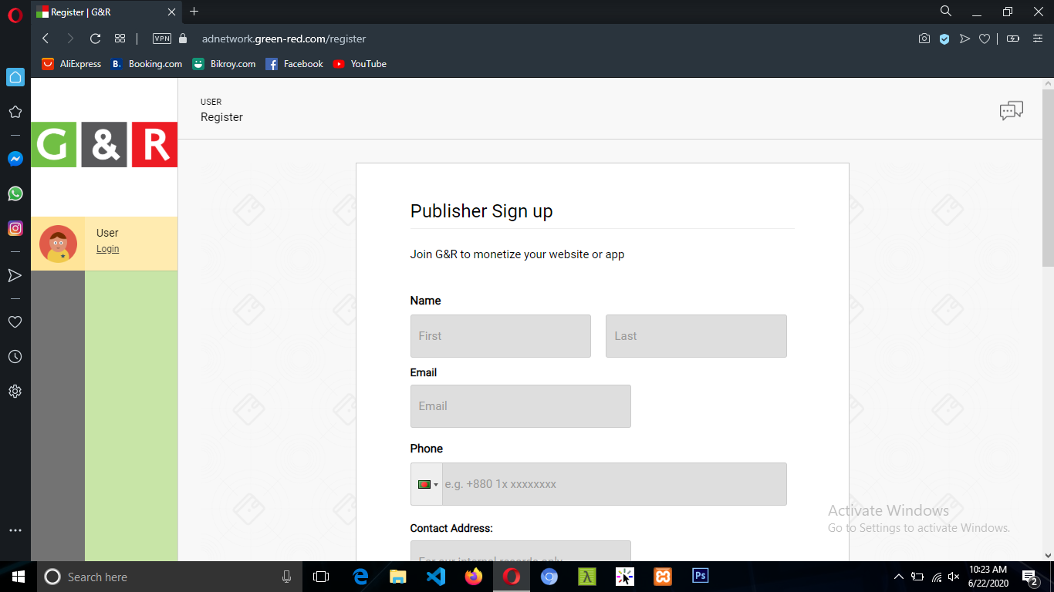
Task: Open the Windows notification center
Action: pos(1029,577)
